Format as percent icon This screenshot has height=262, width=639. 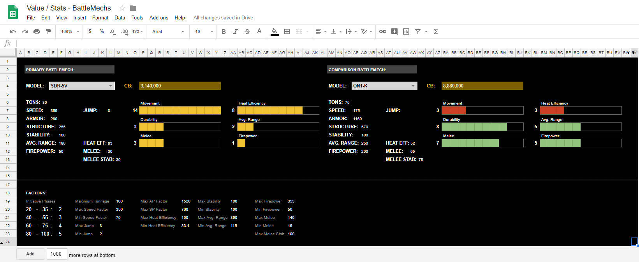(102, 31)
